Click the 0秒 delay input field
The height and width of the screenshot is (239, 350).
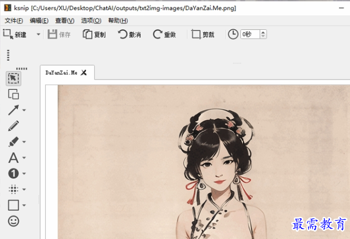click(250, 34)
